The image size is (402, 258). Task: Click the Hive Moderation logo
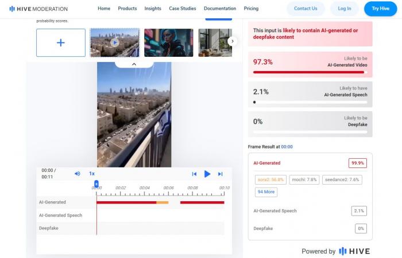pyautogui.click(x=38, y=9)
